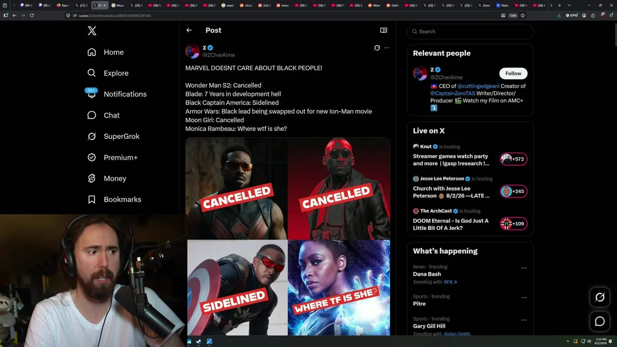Open The ArchCast DOOM Eternal stream

pos(451,225)
